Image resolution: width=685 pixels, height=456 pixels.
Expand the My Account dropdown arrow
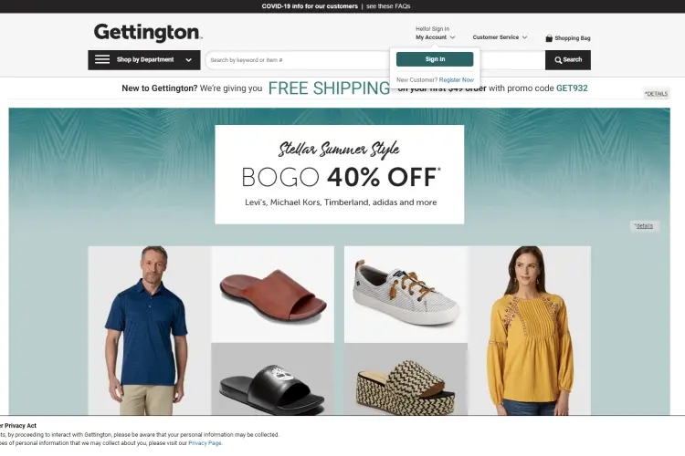pos(453,37)
